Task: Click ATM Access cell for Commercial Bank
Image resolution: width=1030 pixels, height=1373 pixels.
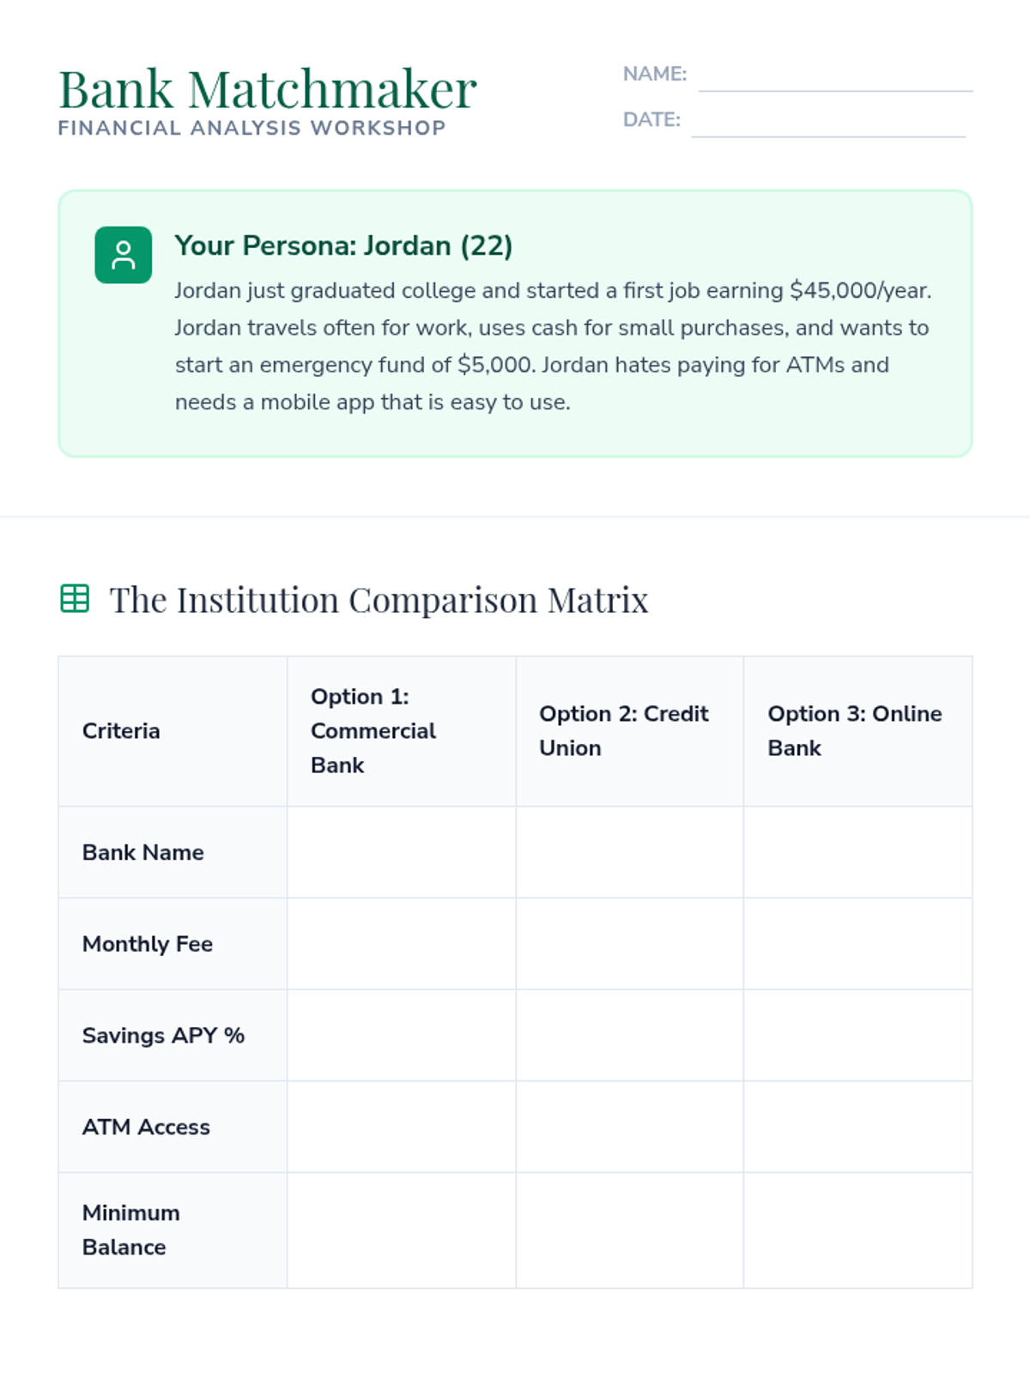Action: 401,1127
